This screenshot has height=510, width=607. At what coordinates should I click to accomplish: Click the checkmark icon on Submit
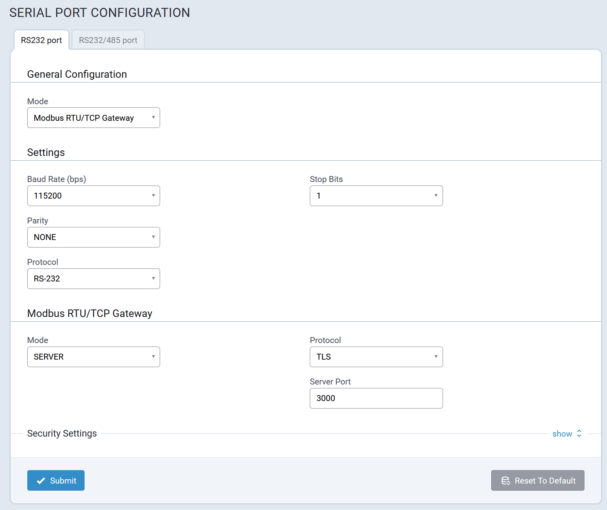click(x=41, y=481)
